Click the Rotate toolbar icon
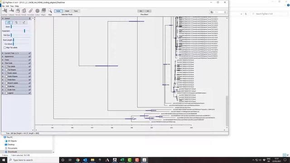The image size is (290, 163). click(24, 11)
